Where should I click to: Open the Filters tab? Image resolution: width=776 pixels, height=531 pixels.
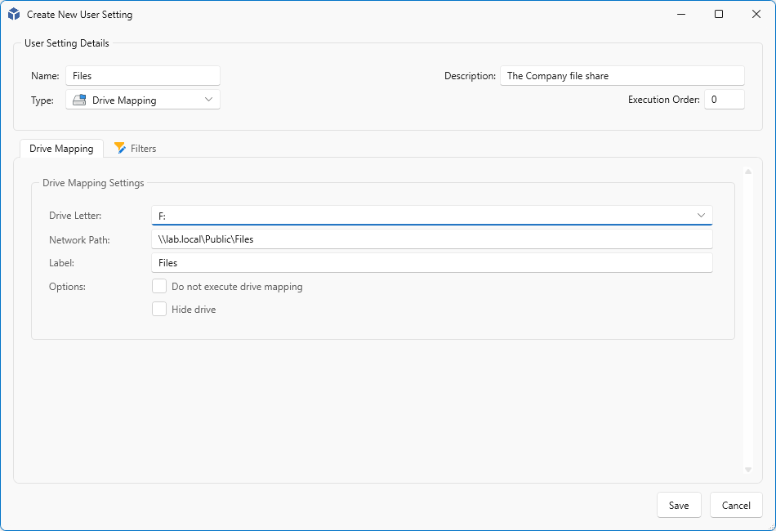click(136, 149)
